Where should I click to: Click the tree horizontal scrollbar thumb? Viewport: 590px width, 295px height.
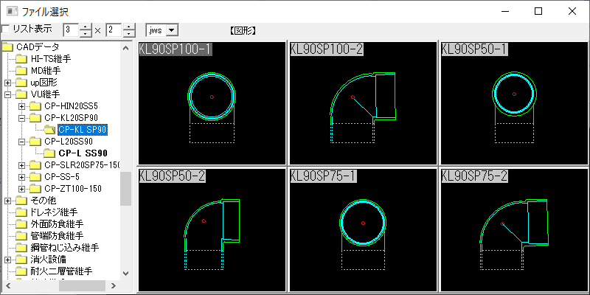pyautogui.click(x=82, y=285)
